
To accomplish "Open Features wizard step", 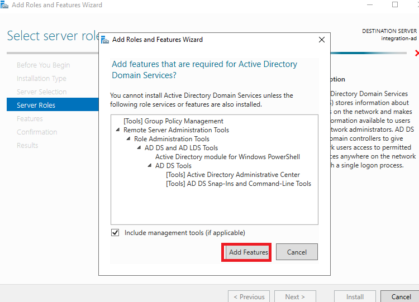I will coord(30,118).
